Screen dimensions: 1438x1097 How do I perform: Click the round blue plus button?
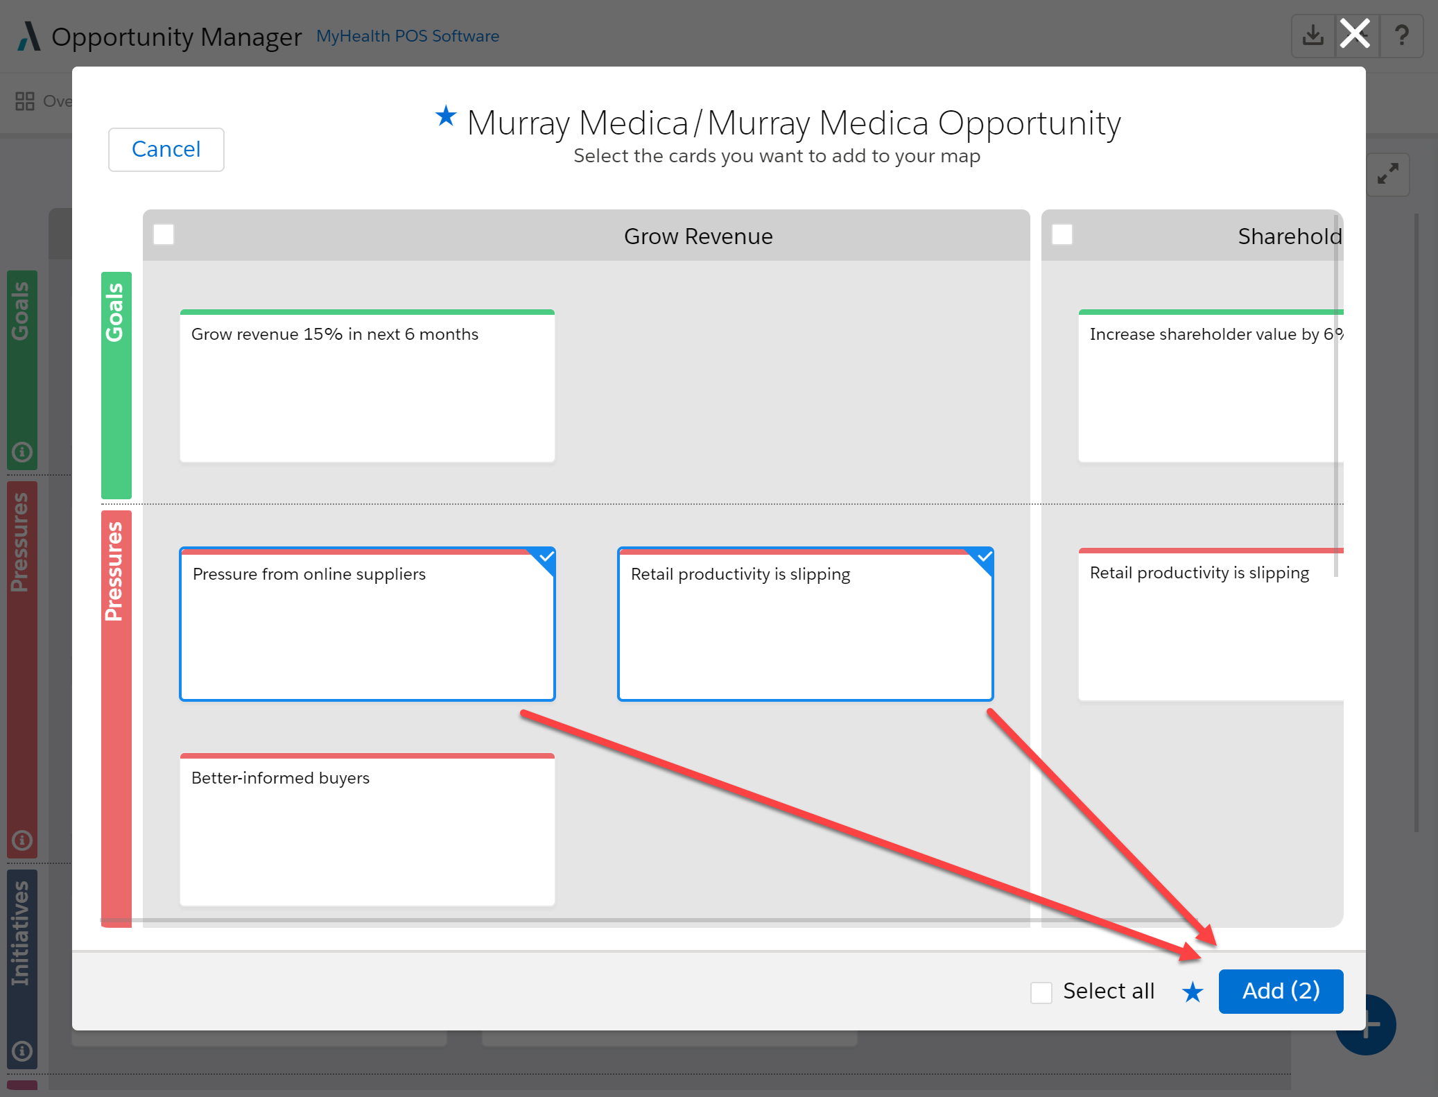[1367, 1025]
